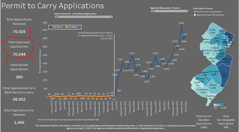Click the Total Non-NJ Resident Applications 5,007 figure
Viewport: 239px width, 132px height.
[x=204, y=127]
